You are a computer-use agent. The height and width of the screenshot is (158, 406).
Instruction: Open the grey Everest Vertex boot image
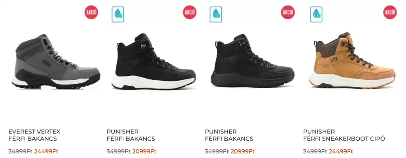(56, 62)
